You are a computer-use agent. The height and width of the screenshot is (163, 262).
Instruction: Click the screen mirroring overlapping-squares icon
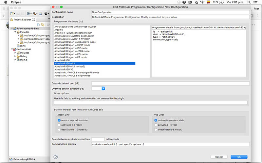(196, 2)
